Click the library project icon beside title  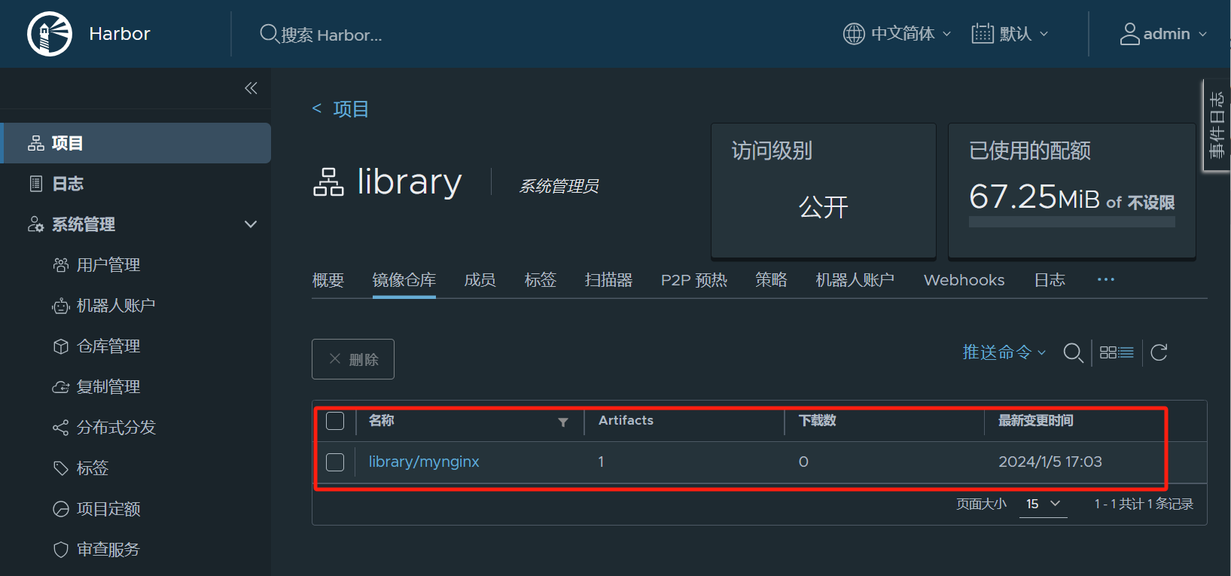[x=328, y=182]
